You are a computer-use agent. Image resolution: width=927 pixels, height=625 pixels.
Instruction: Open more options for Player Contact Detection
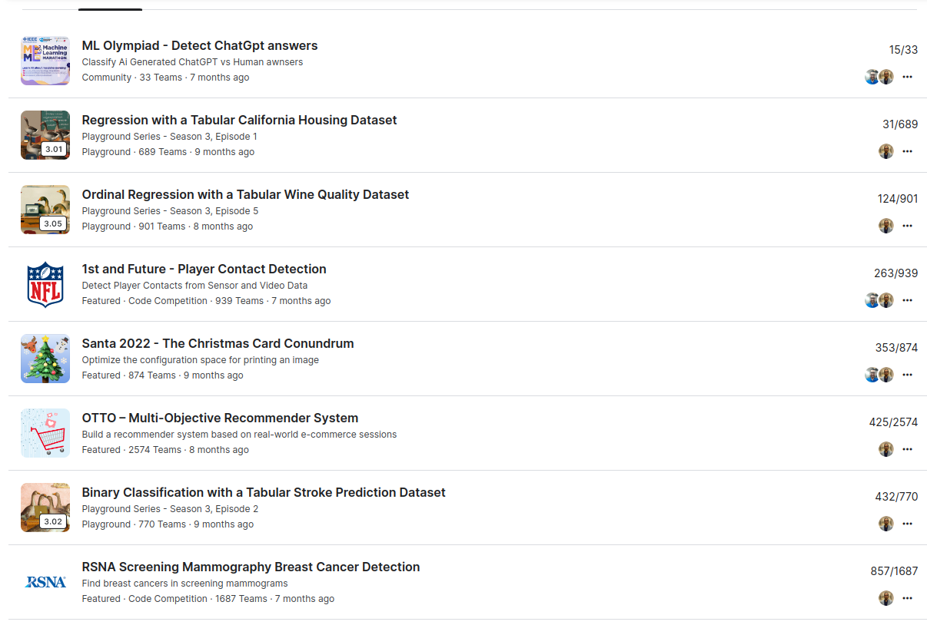[x=907, y=300]
